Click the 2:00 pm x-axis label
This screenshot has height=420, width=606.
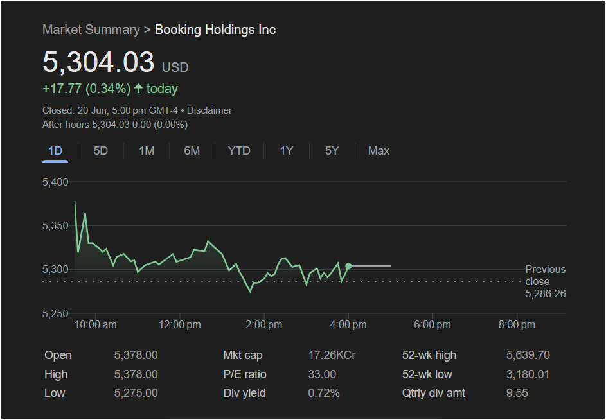pos(264,324)
